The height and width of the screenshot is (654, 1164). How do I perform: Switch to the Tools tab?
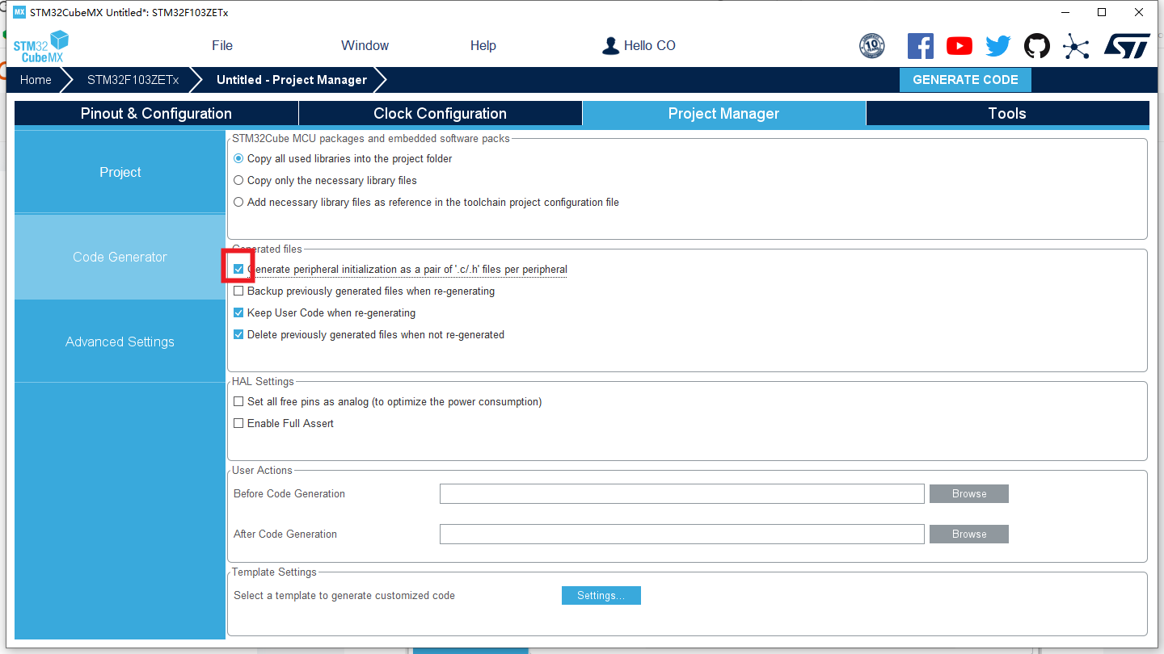(x=1007, y=114)
